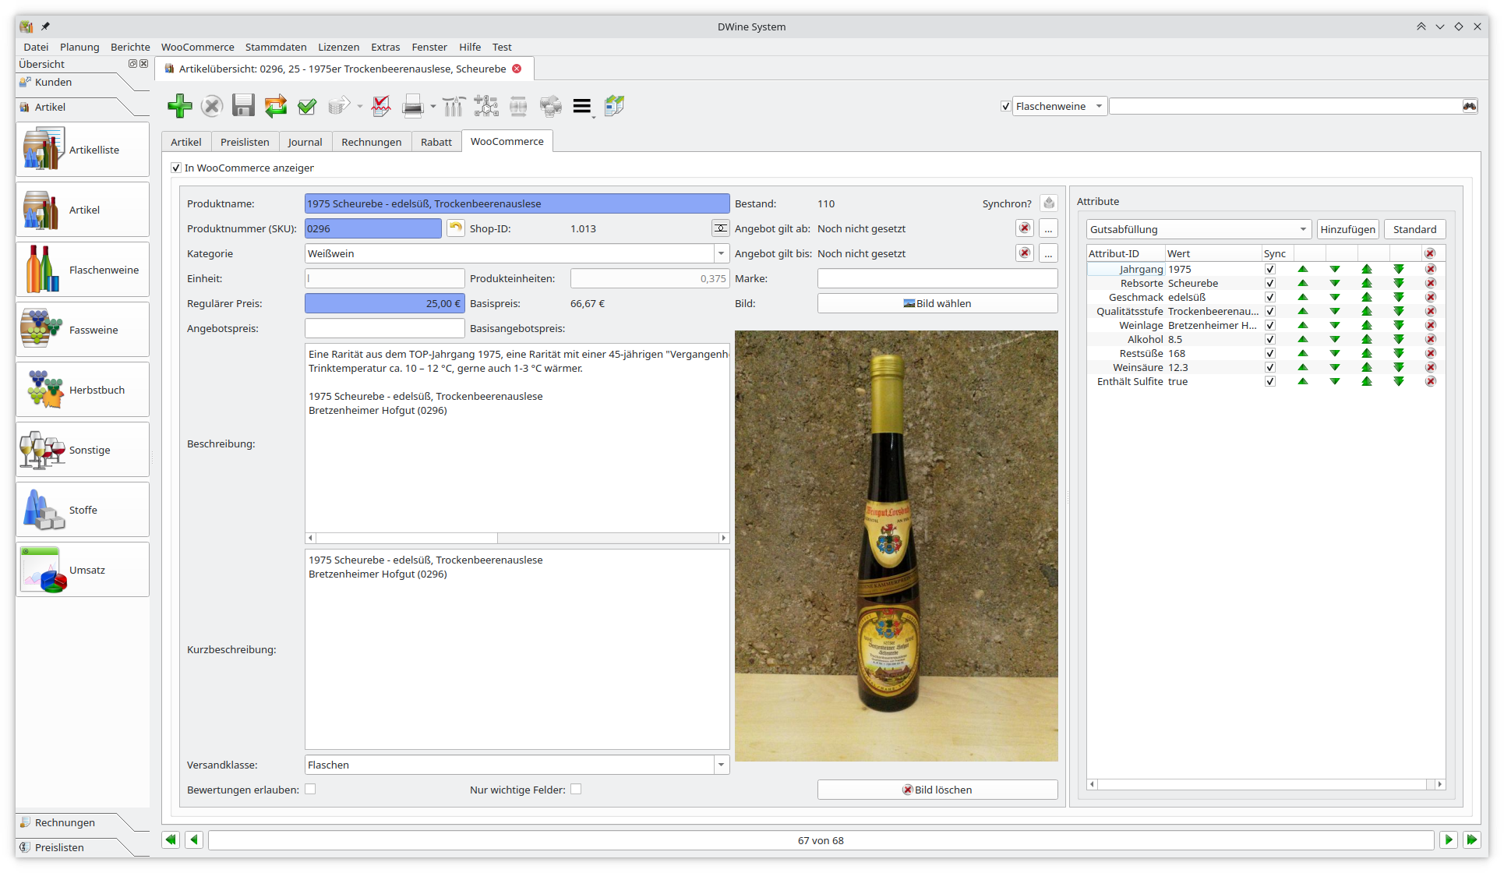Viewport: 1504px width, 873px height.
Task: Click the chemical analysis molecule icon
Action: [486, 106]
